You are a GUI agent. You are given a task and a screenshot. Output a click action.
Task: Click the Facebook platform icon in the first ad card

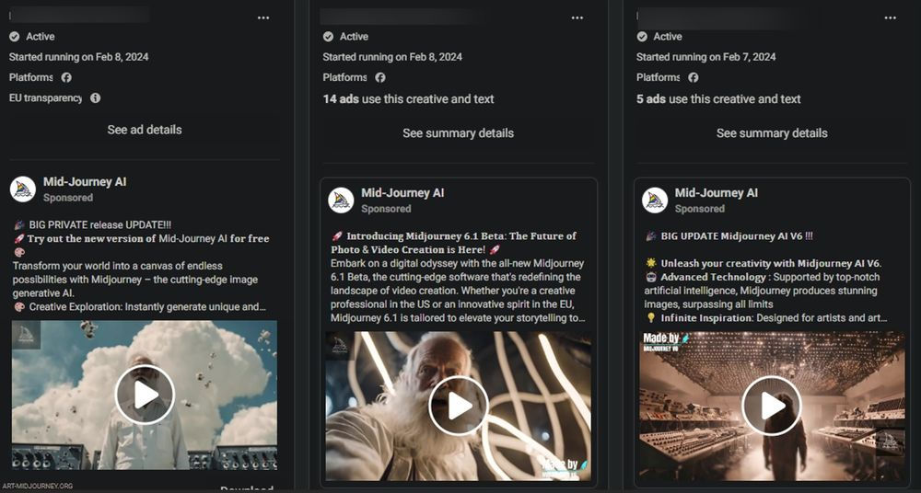[x=65, y=78]
